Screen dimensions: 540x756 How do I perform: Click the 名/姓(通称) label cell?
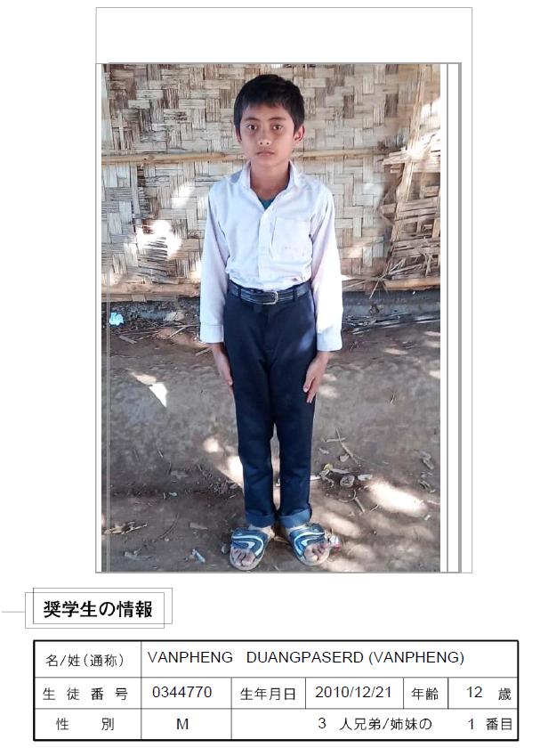(88, 660)
